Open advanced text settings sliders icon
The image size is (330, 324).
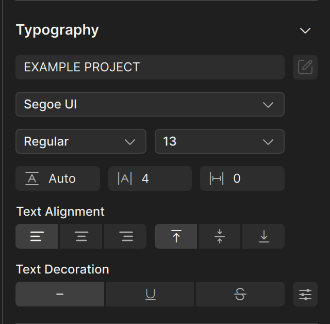[305, 294]
